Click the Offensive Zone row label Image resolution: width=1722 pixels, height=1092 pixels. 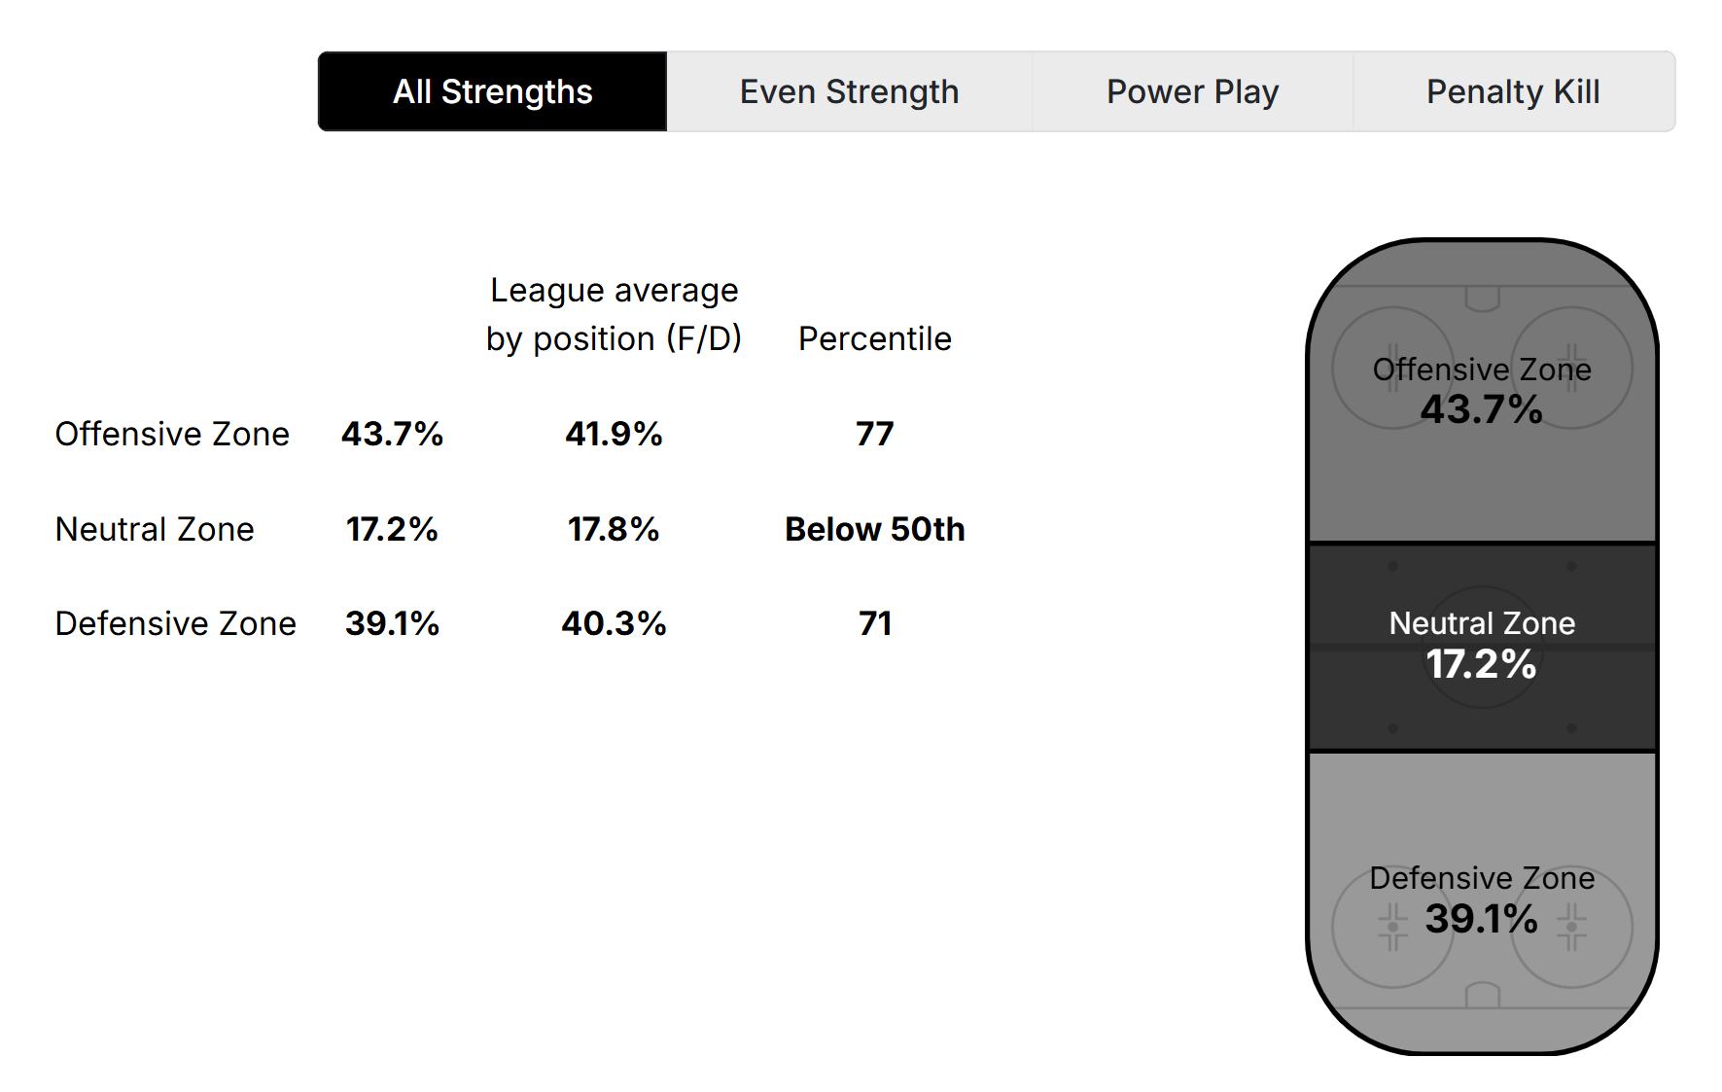(x=172, y=434)
